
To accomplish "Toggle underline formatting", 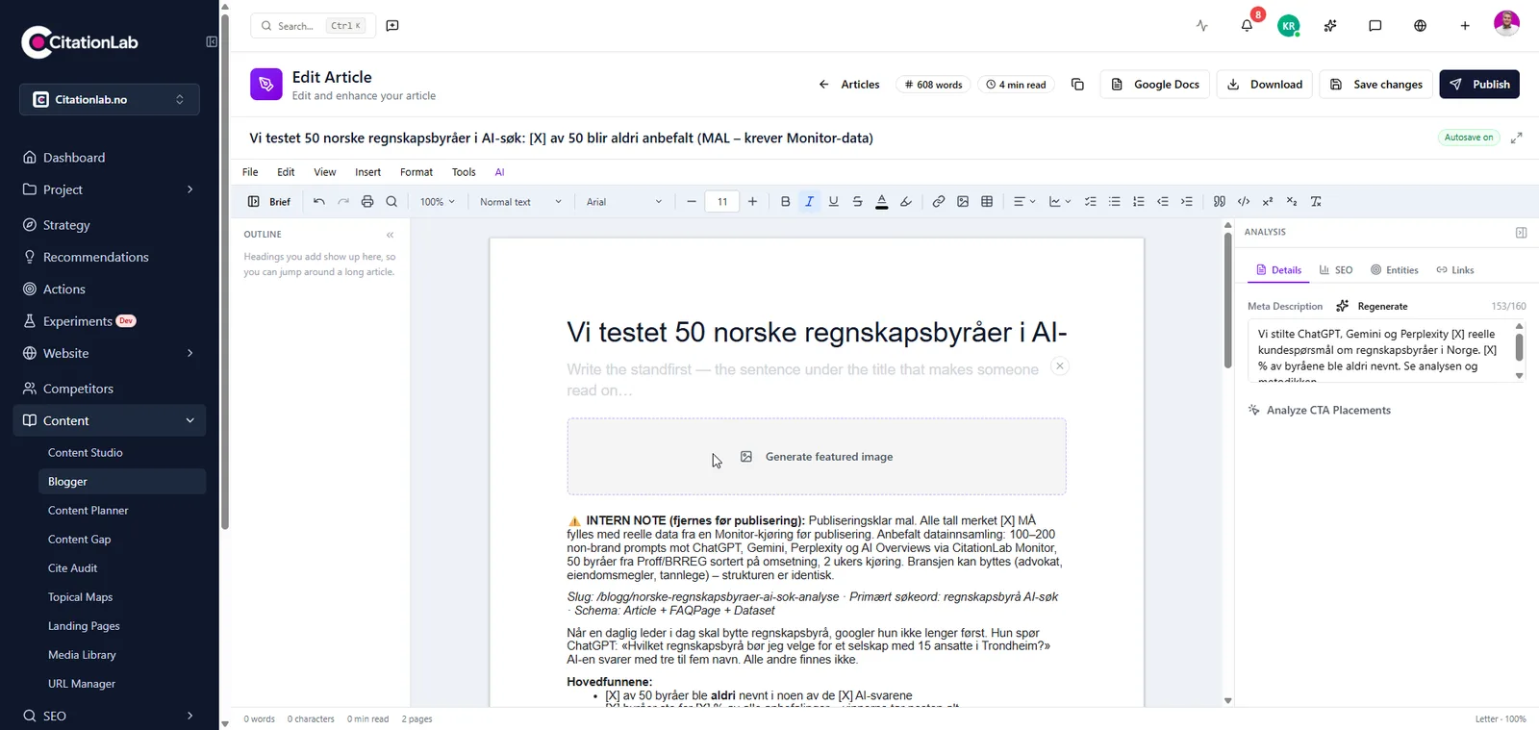I will pyautogui.click(x=833, y=202).
